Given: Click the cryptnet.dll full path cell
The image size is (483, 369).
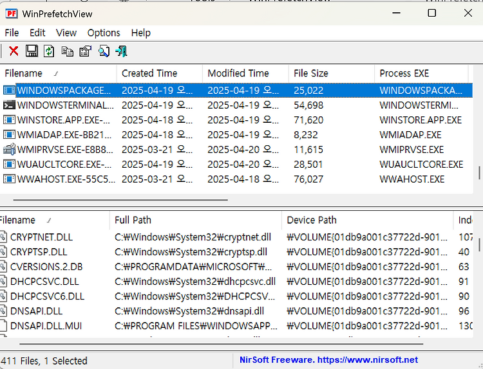Looking at the screenshot, I should click(x=193, y=237).
